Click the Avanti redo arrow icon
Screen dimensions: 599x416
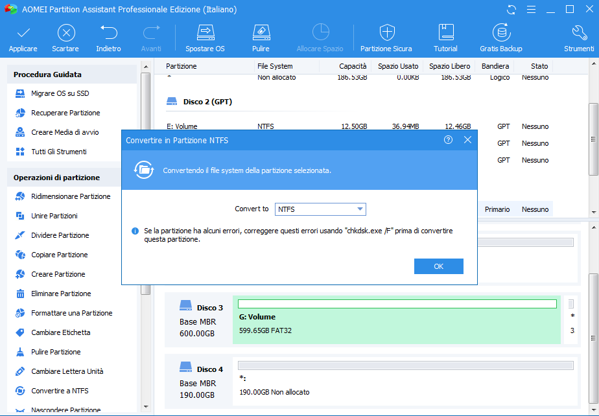pos(151,33)
